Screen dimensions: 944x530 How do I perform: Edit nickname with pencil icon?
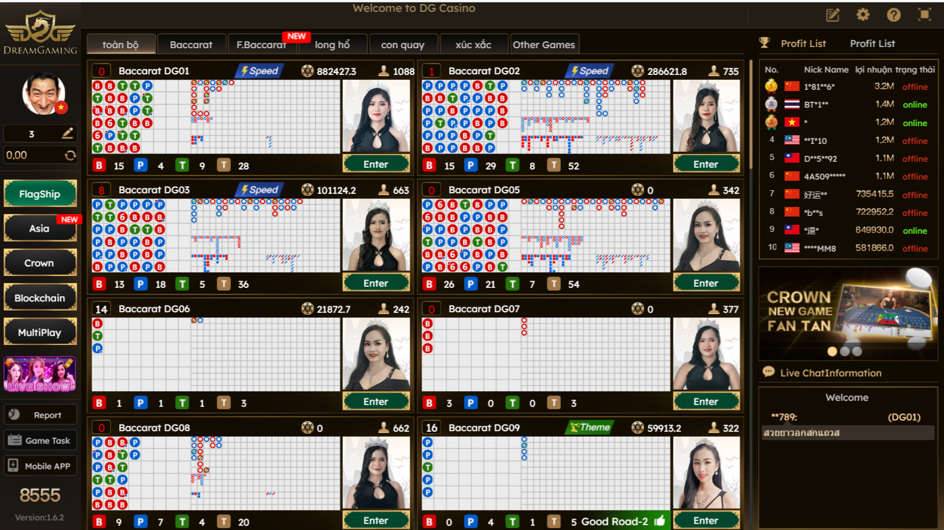(x=67, y=133)
